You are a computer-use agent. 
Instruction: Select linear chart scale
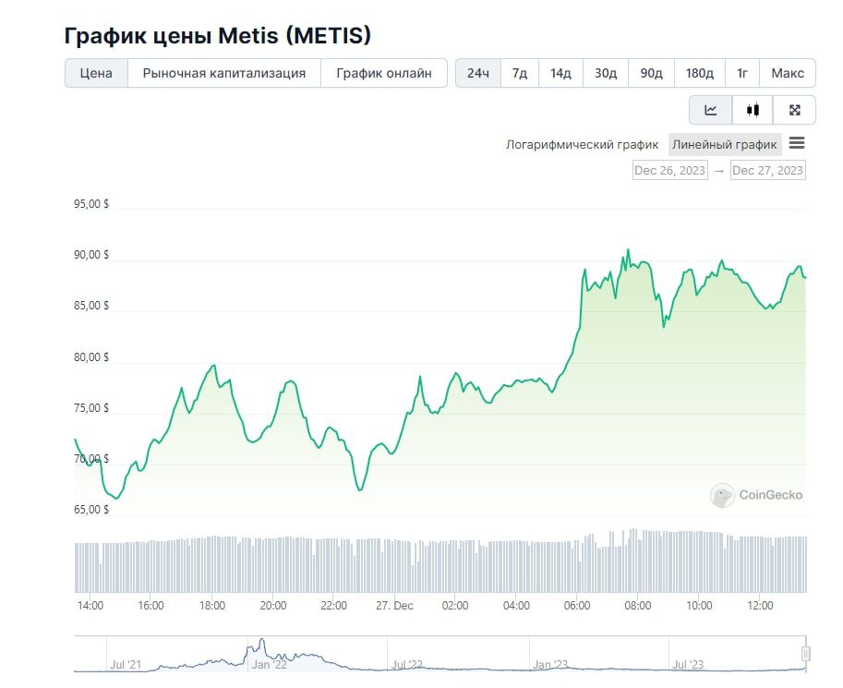[x=725, y=145]
